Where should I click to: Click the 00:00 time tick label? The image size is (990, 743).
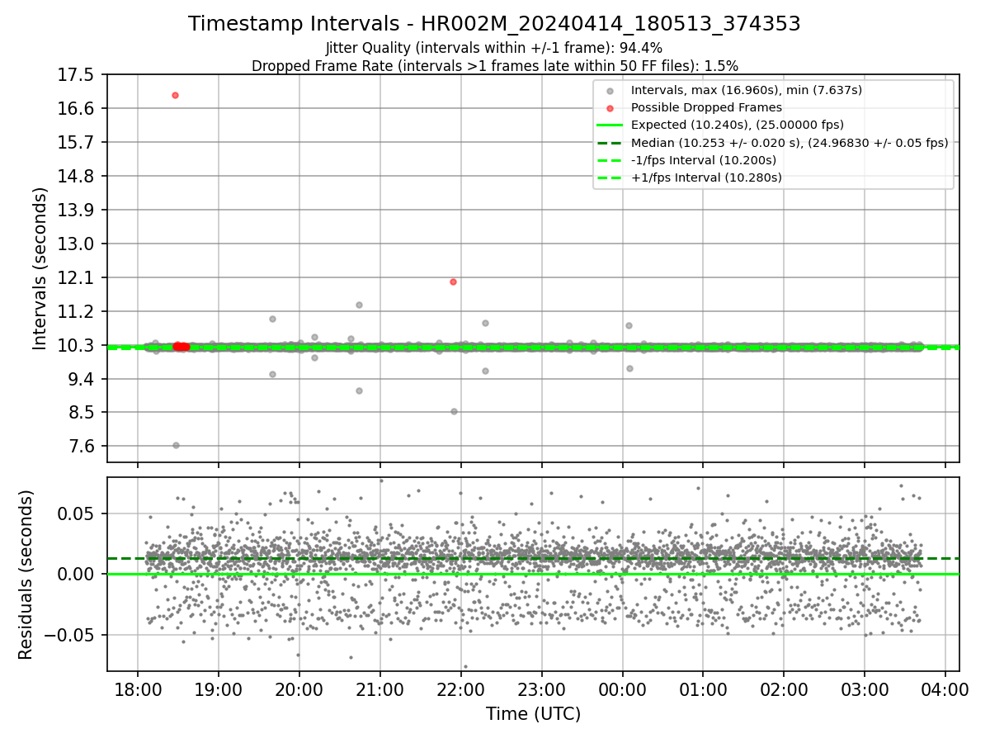point(623,689)
